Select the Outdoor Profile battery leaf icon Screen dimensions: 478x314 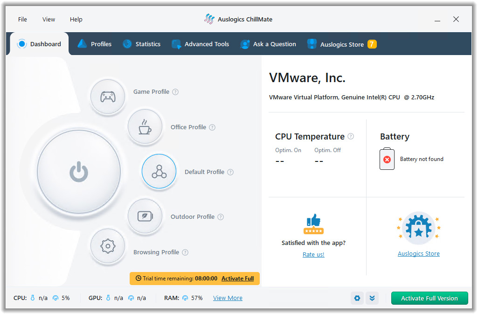point(145,216)
